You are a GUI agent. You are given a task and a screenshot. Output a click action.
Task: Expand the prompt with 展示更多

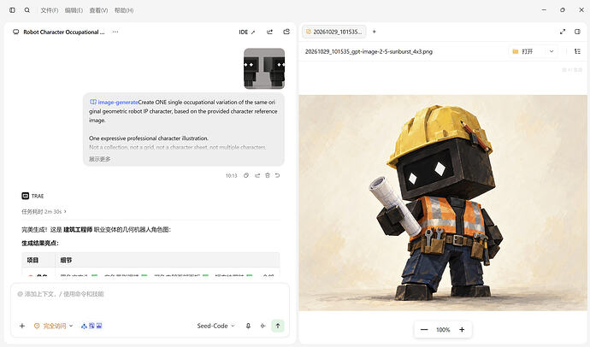pyautogui.click(x=100, y=159)
